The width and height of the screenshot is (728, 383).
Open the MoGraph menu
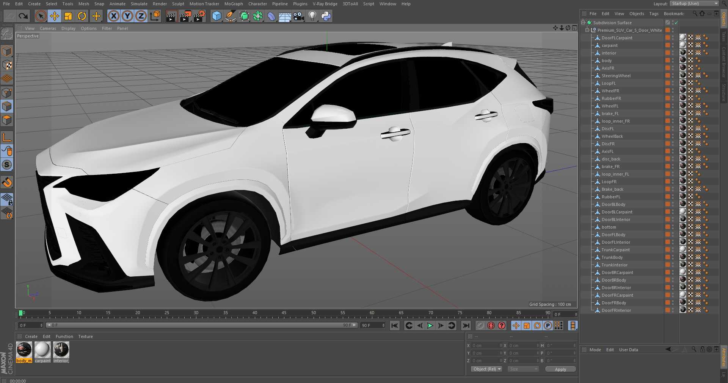(x=233, y=4)
